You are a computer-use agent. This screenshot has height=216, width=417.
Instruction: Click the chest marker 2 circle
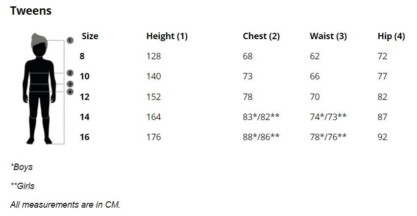tap(70, 73)
